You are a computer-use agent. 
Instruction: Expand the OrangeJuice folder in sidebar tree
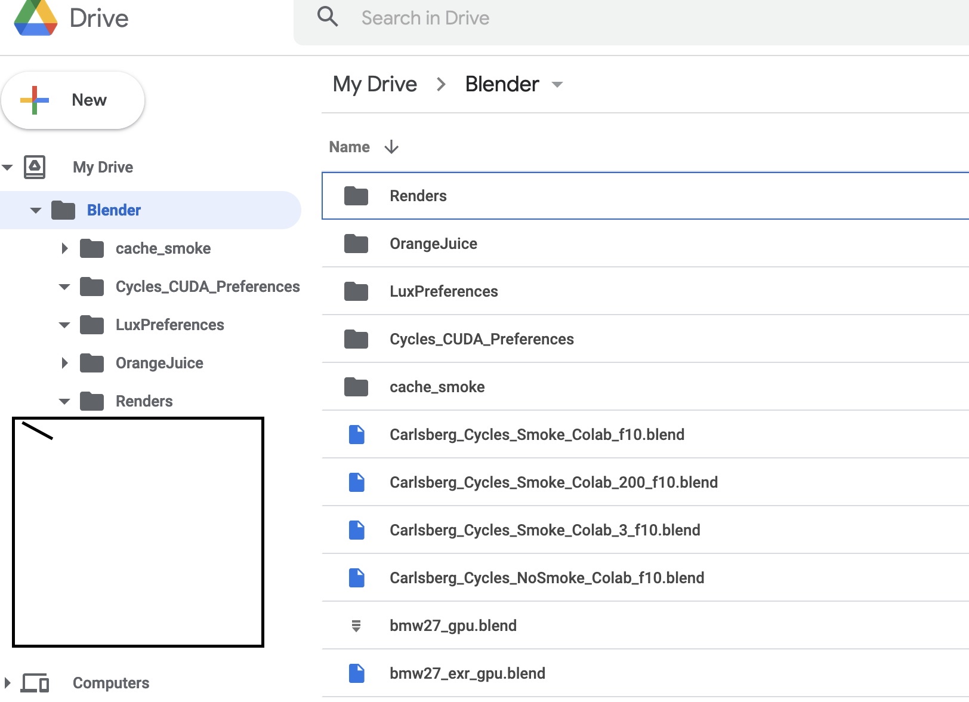(64, 363)
